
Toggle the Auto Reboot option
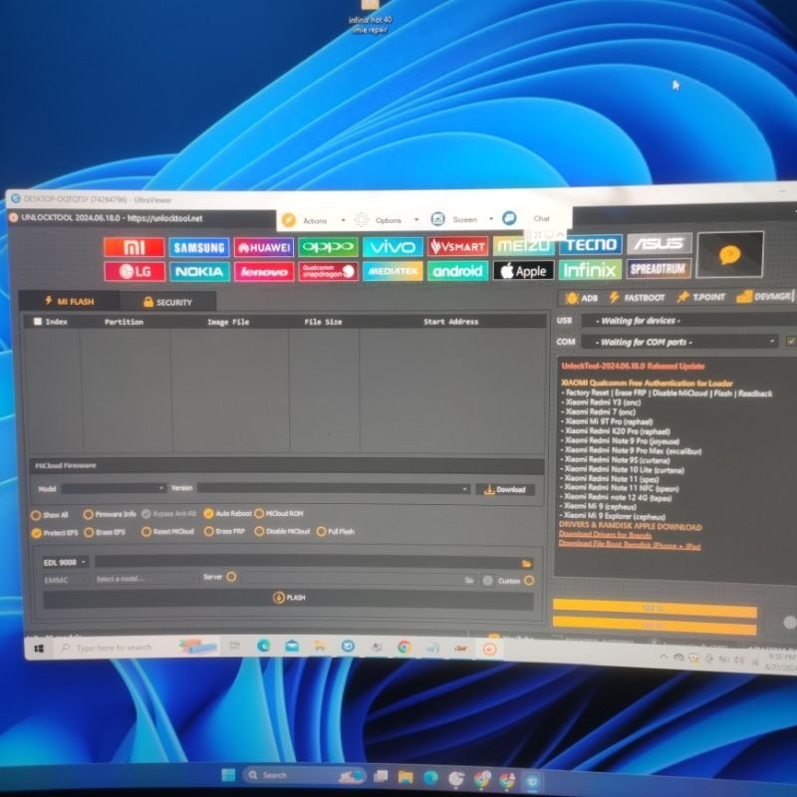click(208, 513)
